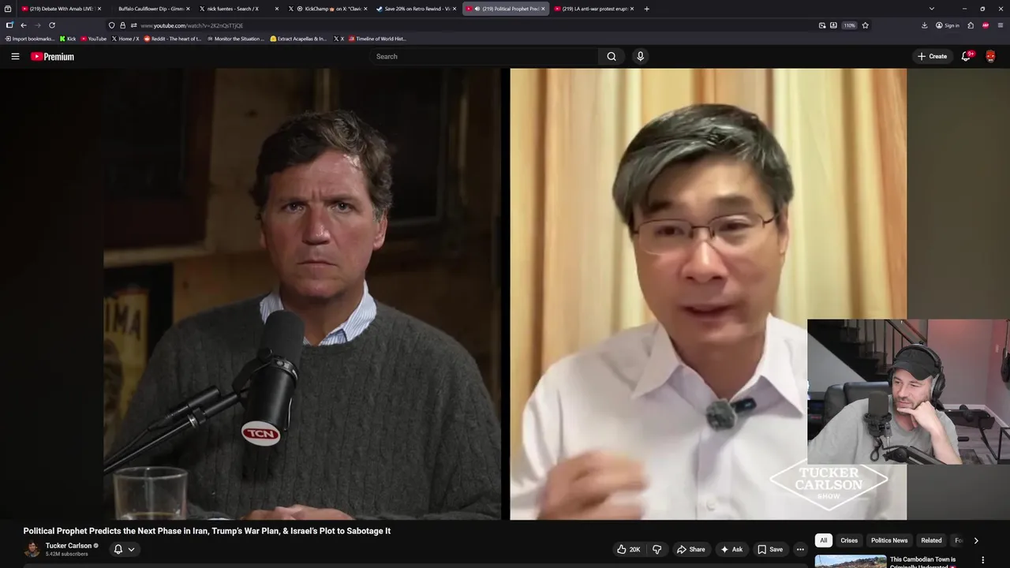Open options for This Cambodian Town video

pyautogui.click(x=982, y=560)
